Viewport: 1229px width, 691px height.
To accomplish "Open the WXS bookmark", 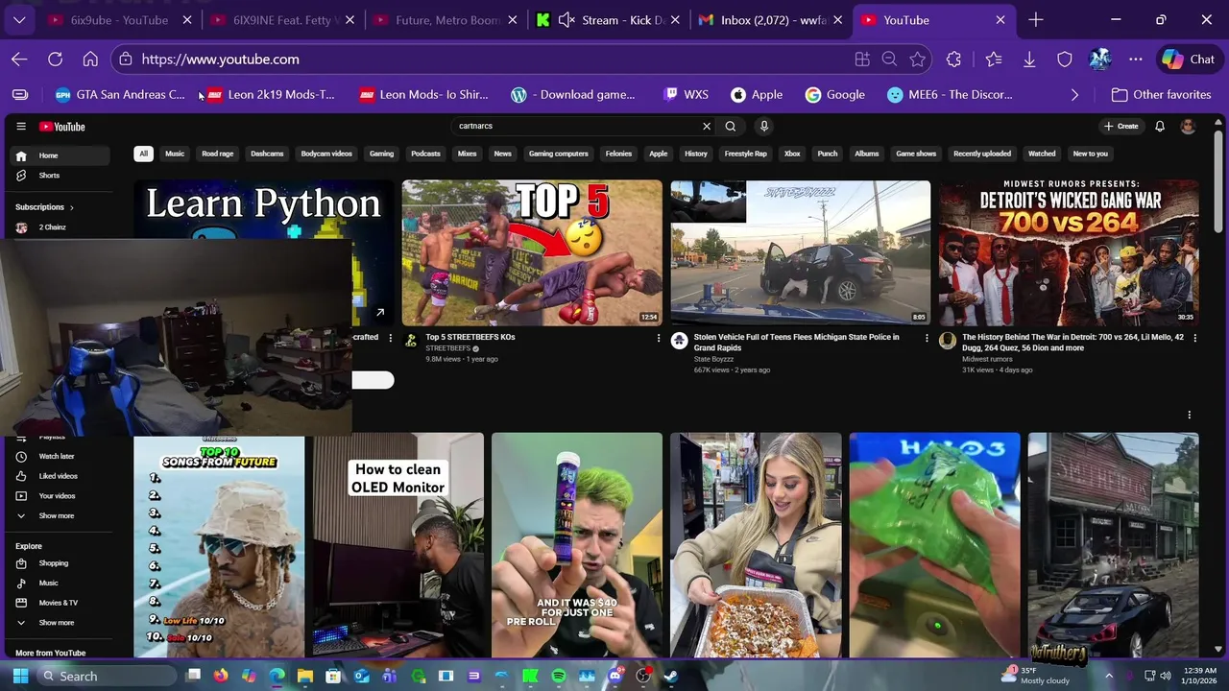I will coord(686,95).
